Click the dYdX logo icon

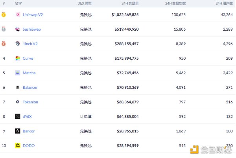point(18,116)
